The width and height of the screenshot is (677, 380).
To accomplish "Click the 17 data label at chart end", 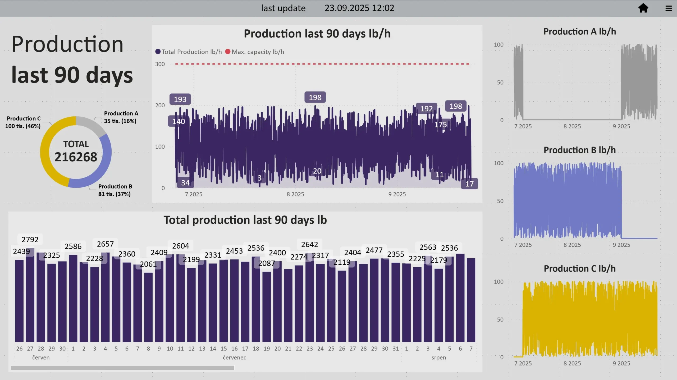I will coord(469,184).
